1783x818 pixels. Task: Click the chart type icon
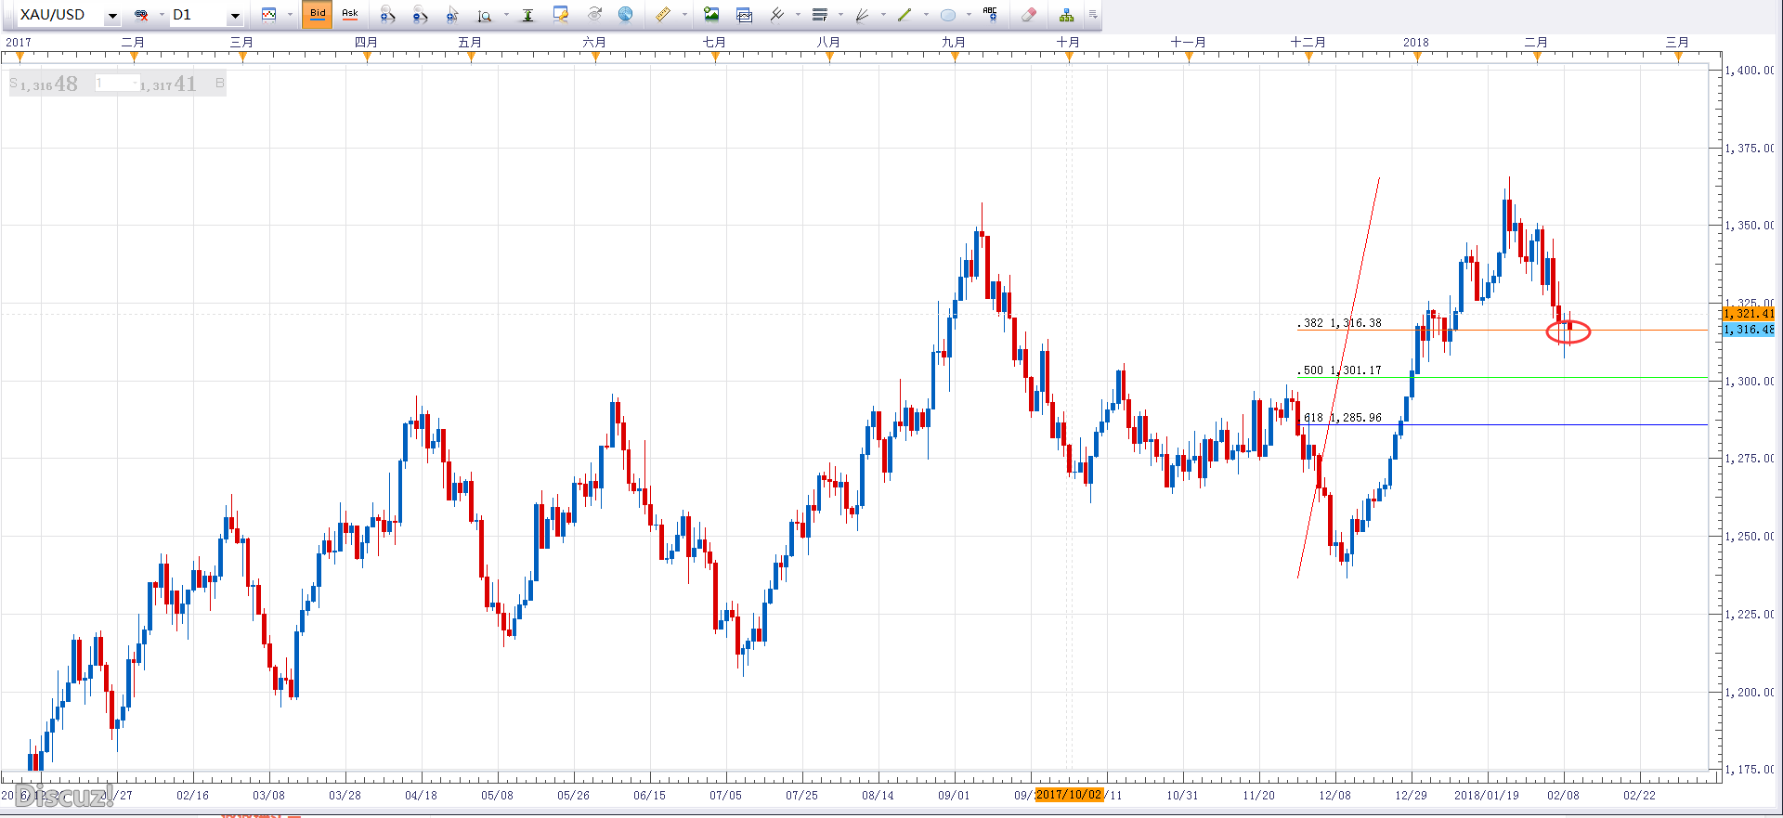coord(269,15)
